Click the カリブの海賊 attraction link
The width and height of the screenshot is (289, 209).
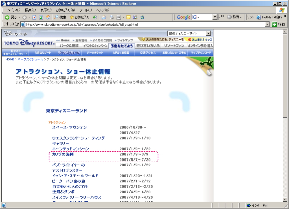click(x=63, y=154)
